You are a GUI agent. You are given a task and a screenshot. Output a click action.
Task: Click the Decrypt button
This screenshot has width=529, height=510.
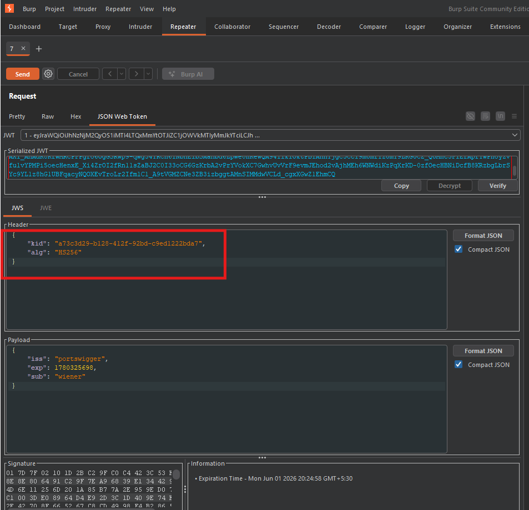click(450, 186)
